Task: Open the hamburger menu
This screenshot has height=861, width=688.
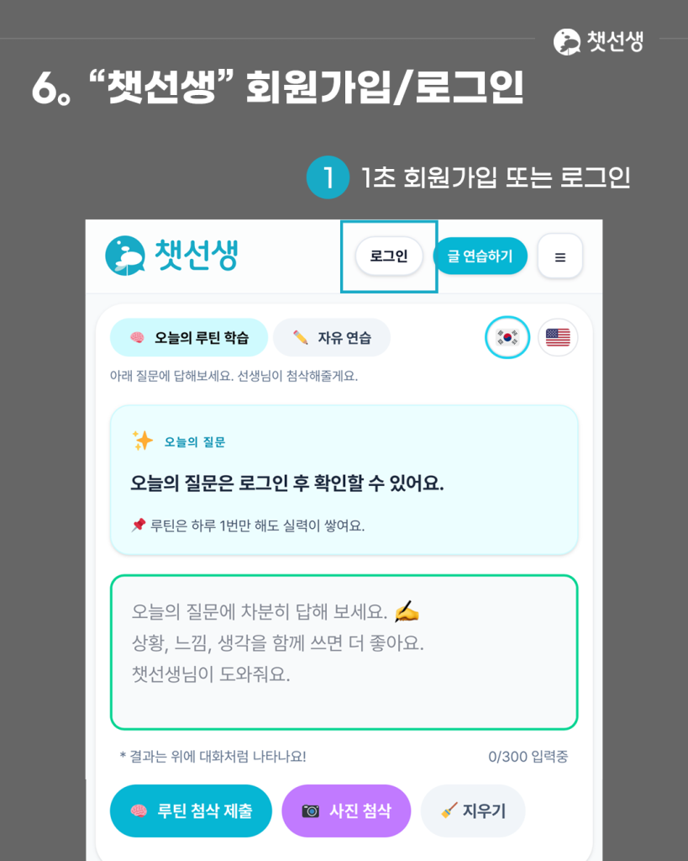Action: point(559,256)
